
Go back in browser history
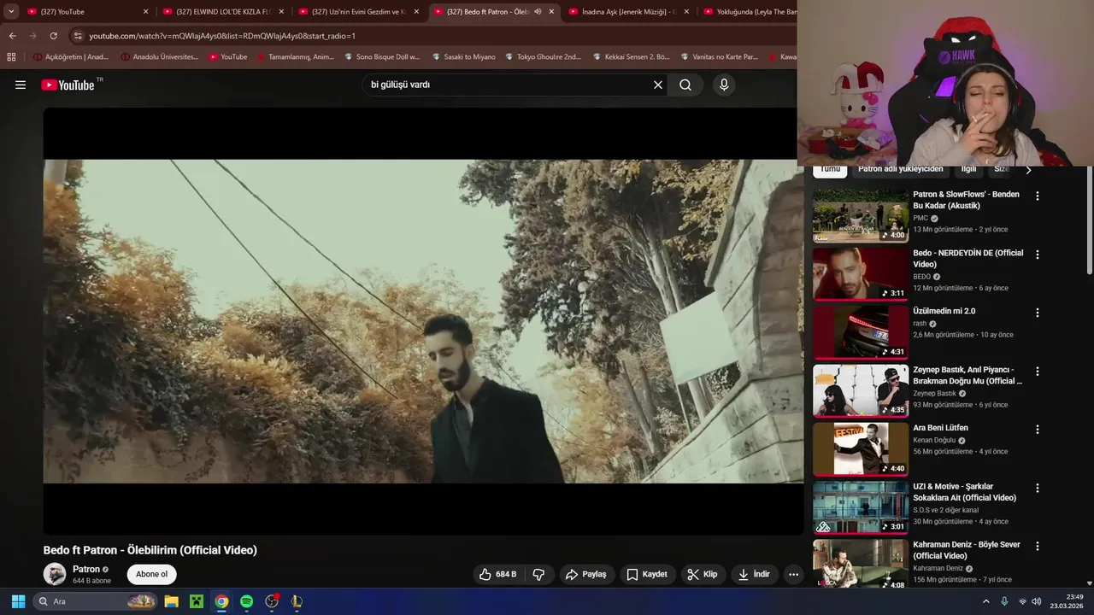click(x=12, y=36)
